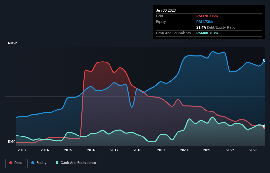Click the 2023 x-axis year label
The height and width of the screenshot is (173, 270).
[x=253, y=150]
